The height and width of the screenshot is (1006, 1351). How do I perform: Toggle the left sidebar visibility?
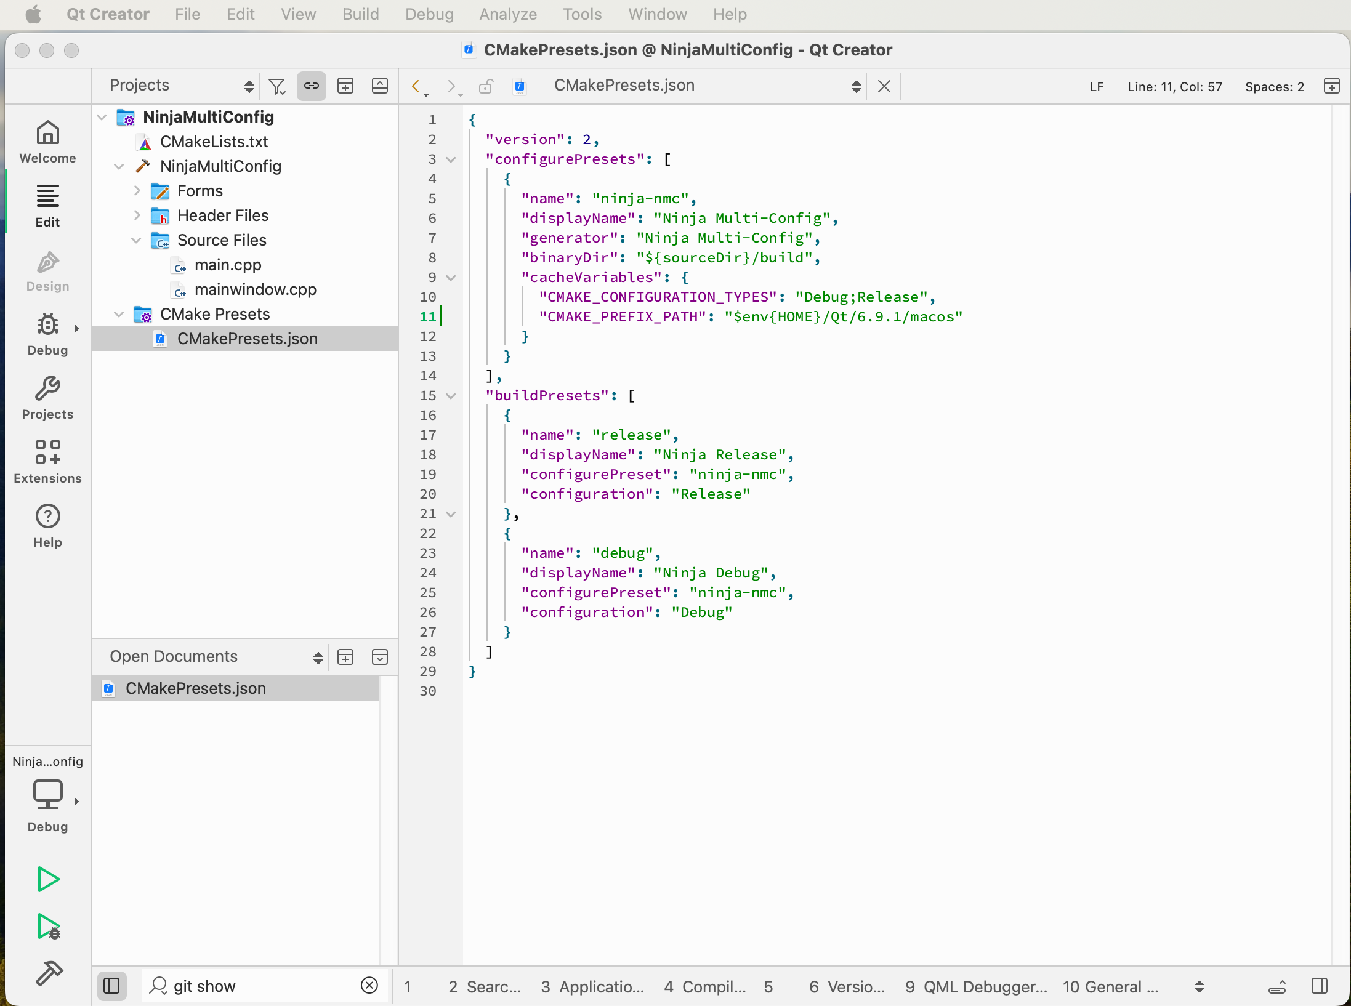(111, 986)
